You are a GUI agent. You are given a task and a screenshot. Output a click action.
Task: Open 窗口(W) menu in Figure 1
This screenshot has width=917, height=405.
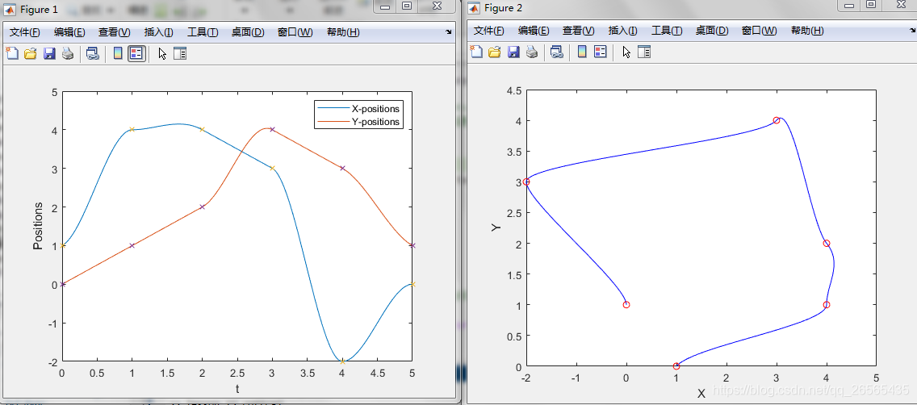pos(295,32)
